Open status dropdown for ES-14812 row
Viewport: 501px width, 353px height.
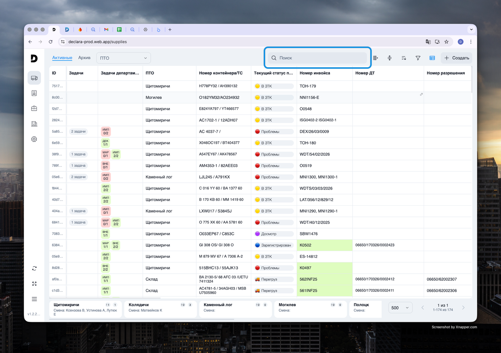(274, 256)
